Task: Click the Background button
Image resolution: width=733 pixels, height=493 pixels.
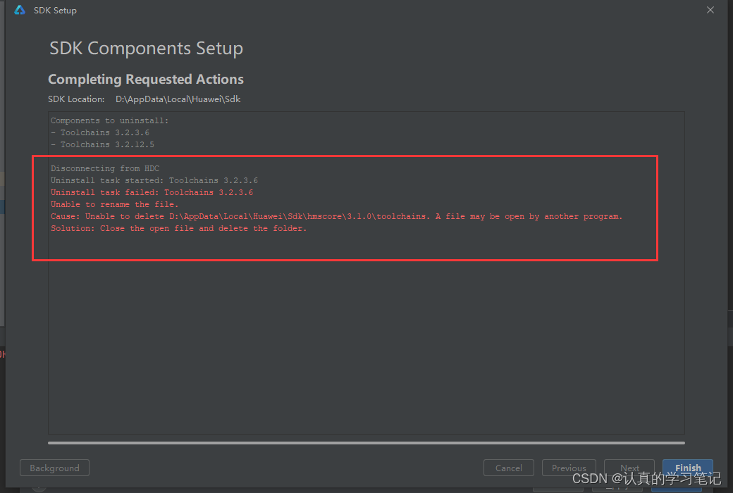Action: 55,468
